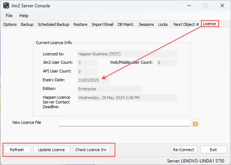Screen dimensions: 231x165
Task: Click the Expiry Date: label
Action: (x=54, y=80)
